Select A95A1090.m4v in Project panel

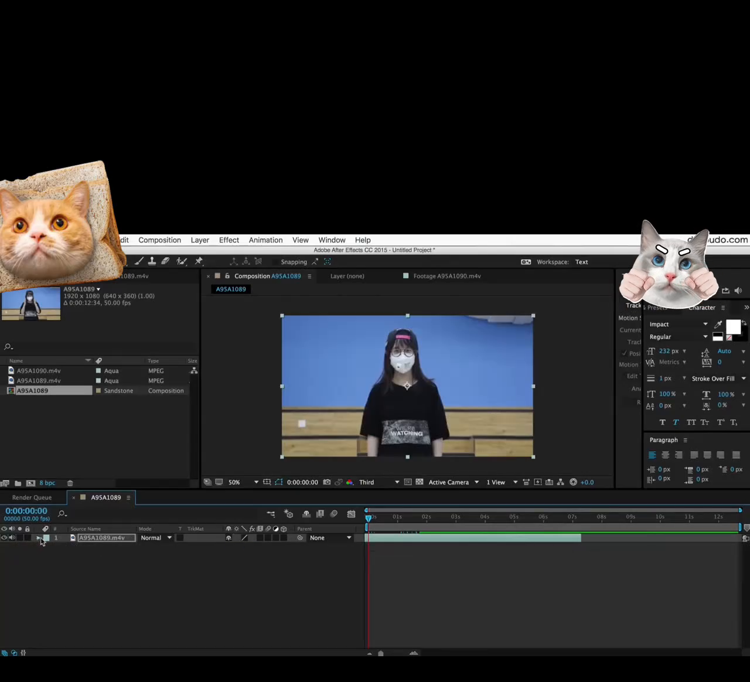39,371
